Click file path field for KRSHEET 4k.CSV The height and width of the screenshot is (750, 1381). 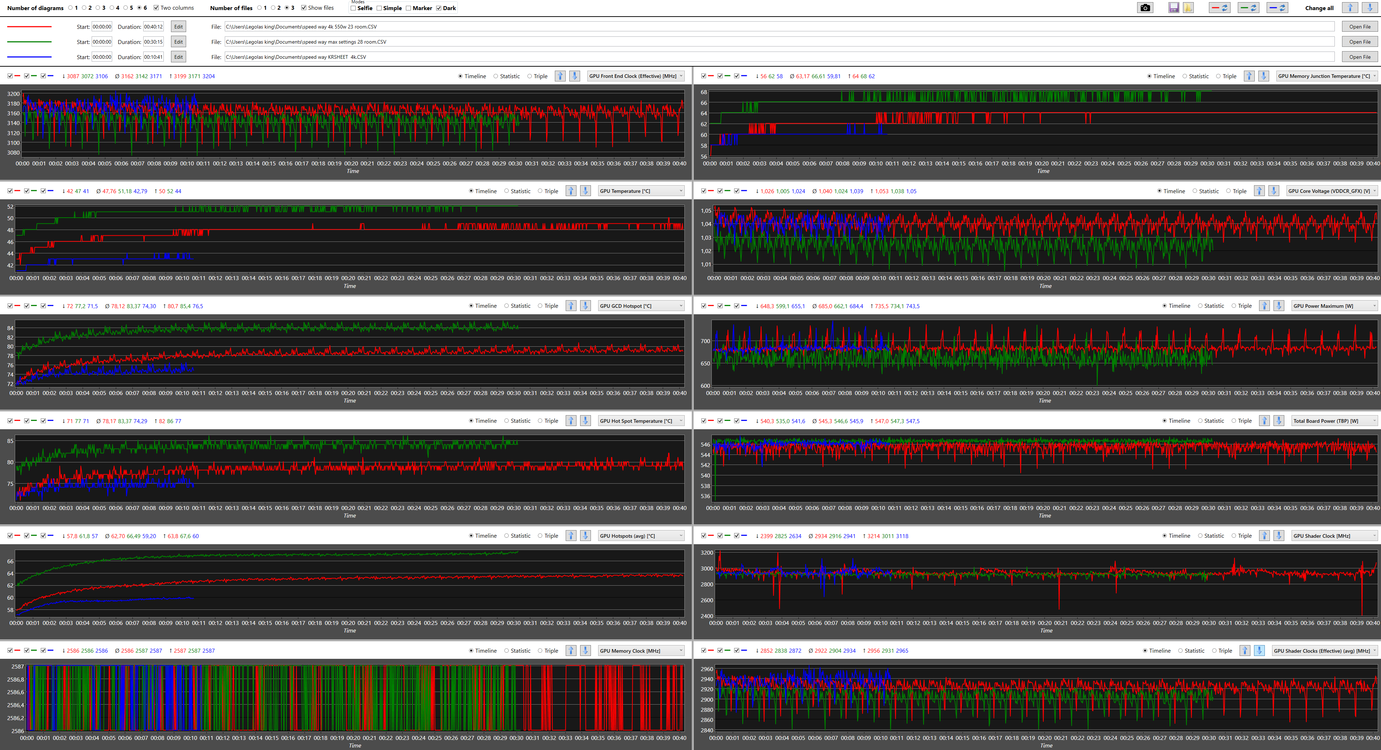coord(780,57)
